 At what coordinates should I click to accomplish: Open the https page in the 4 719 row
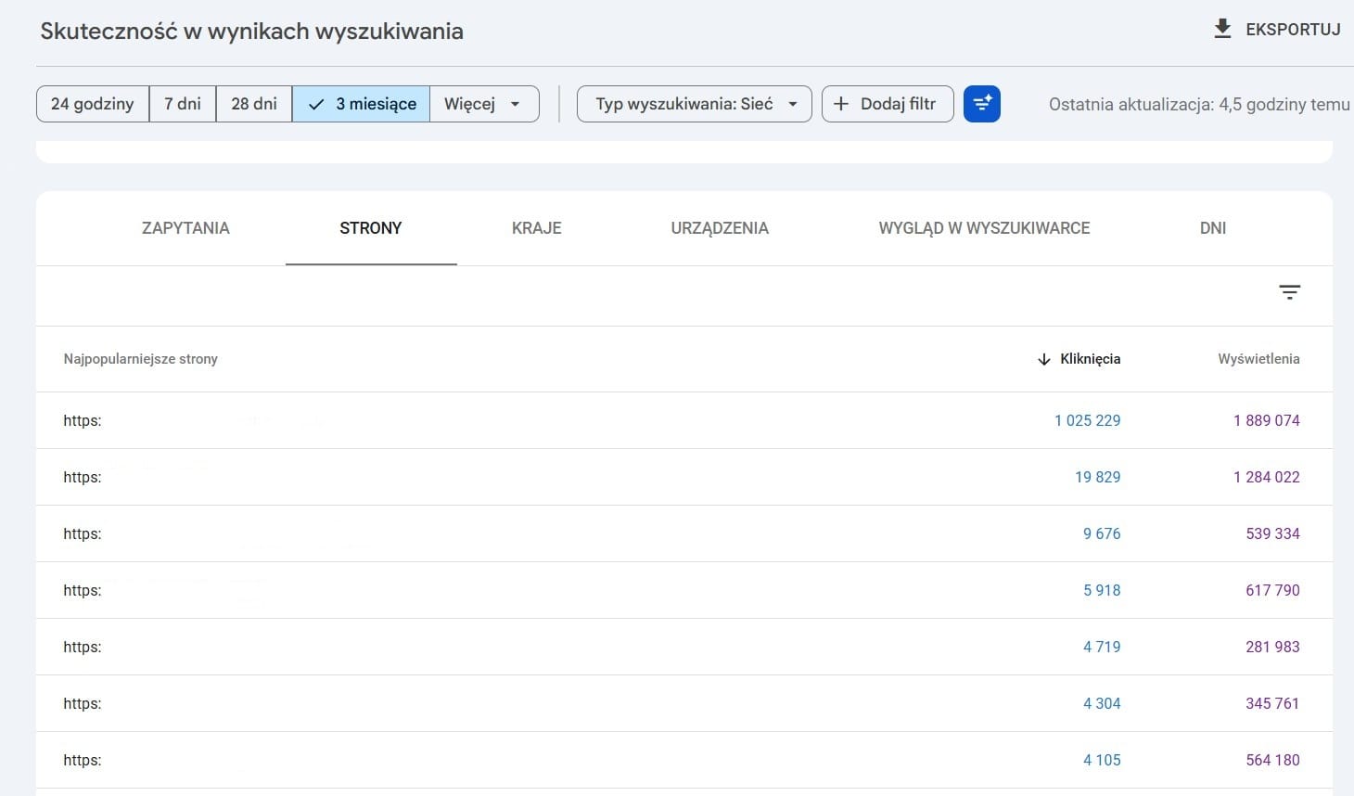point(83,647)
